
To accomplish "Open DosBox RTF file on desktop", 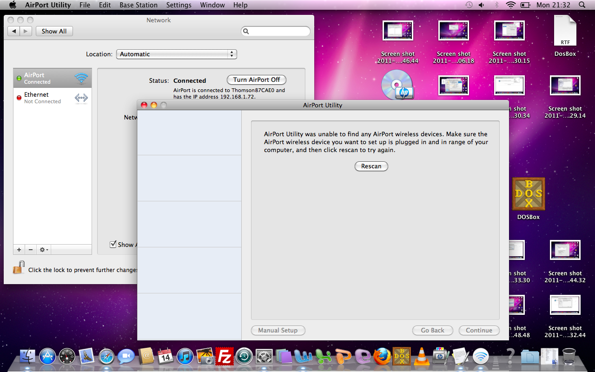I will (565, 31).
